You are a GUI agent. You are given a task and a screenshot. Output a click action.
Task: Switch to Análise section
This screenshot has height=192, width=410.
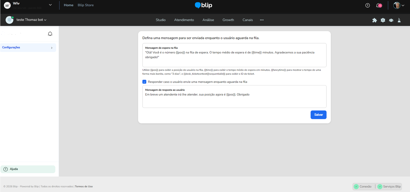pyautogui.click(x=208, y=20)
